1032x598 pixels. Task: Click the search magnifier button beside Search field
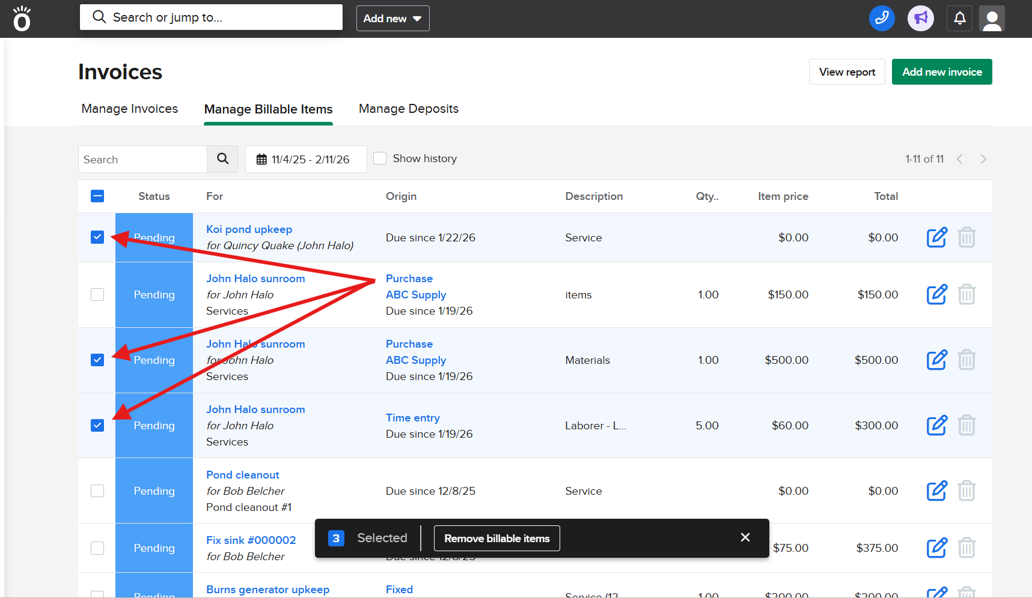click(x=222, y=159)
